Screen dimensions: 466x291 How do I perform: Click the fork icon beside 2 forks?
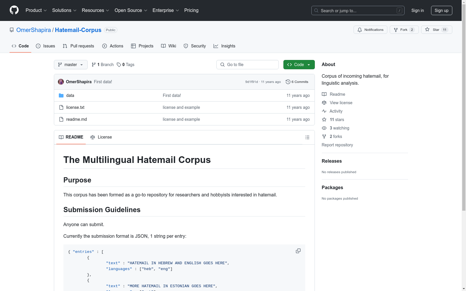[x=324, y=136]
